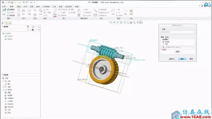Click the Connection_1.axis_1 collector field

coord(180,47)
